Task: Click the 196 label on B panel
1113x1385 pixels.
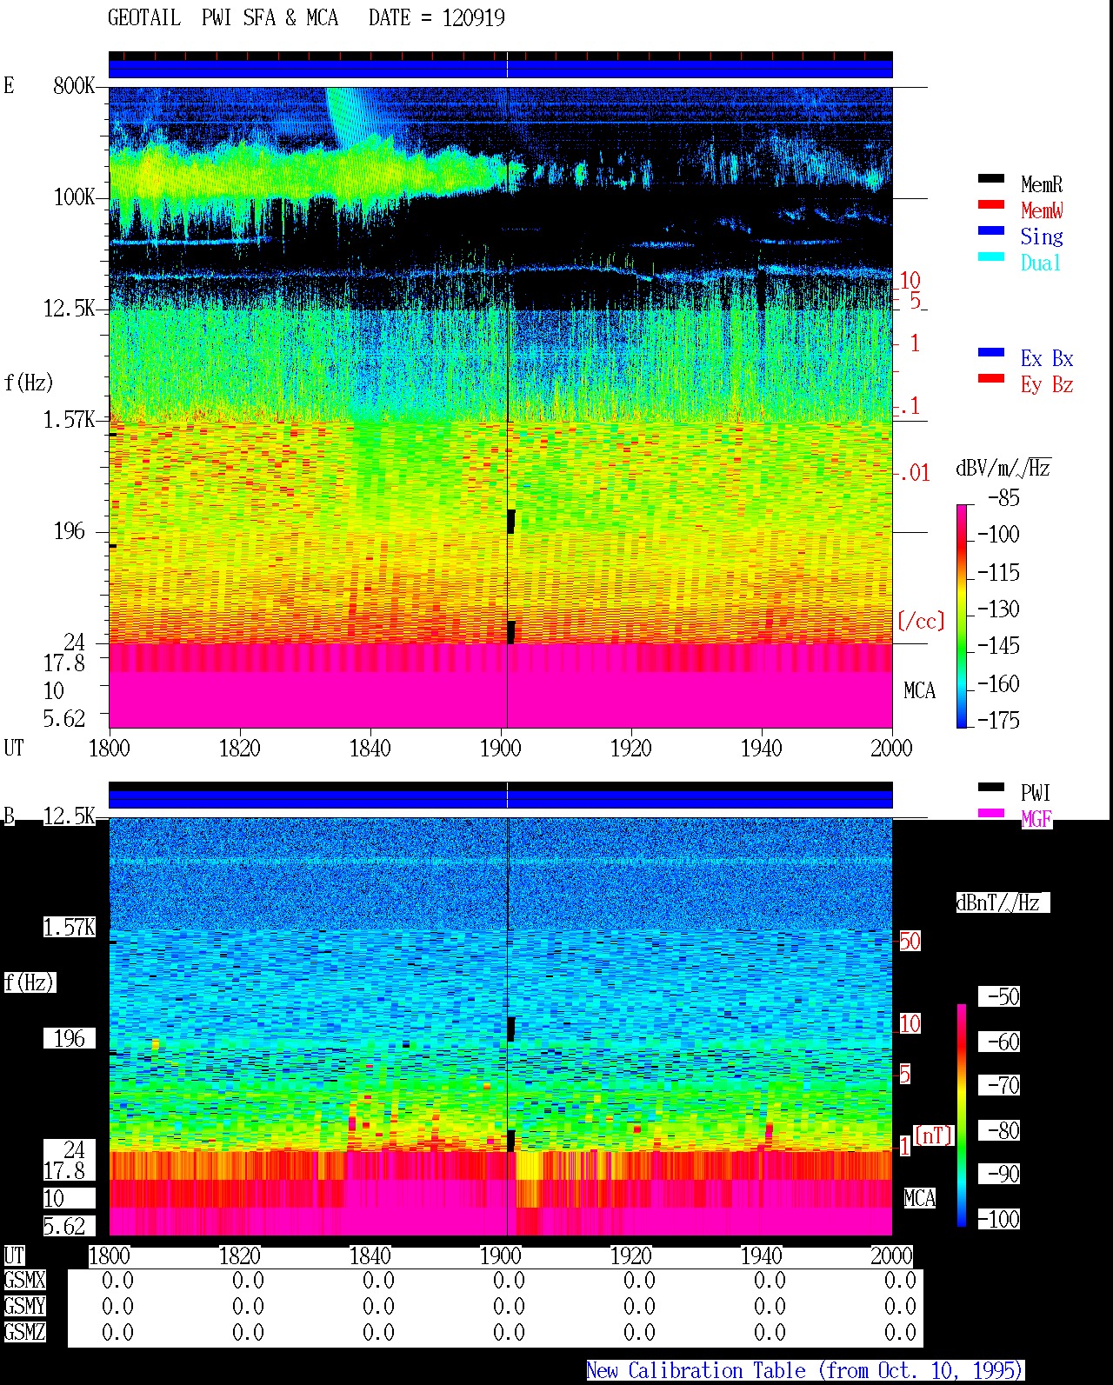Action: tap(70, 1039)
